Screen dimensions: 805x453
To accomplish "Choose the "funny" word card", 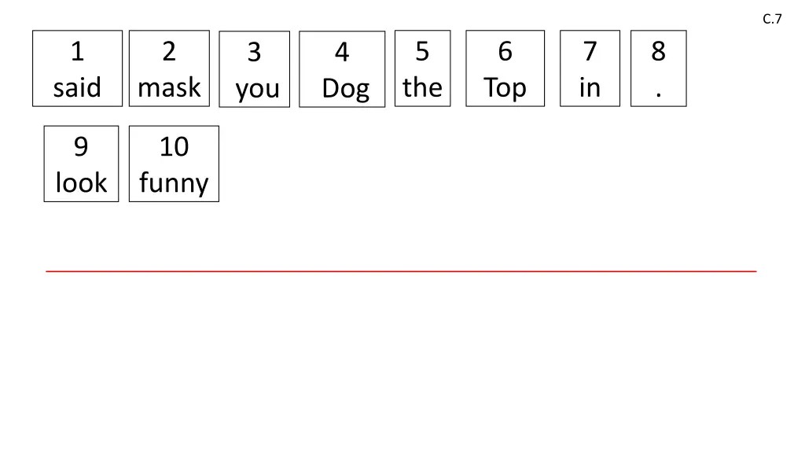I will coord(174,164).
